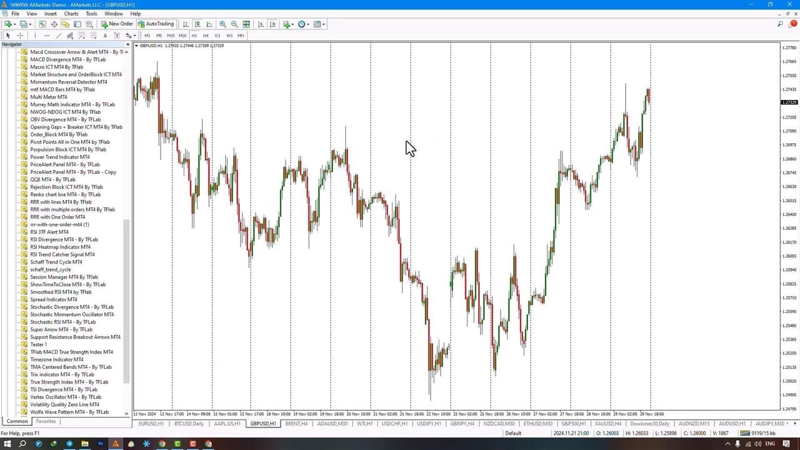Select the Crosshair tool
Image resolution: width=800 pixels, height=450 pixels.
pos(19,36)
